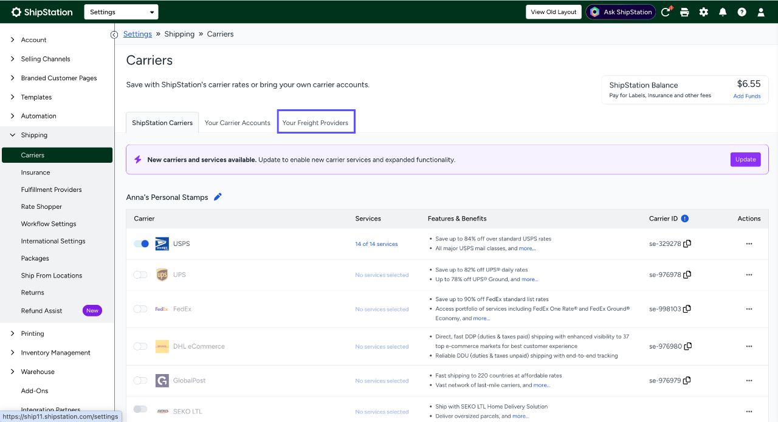Open actions menu for FedEx row
The height and width of the screenshot is (422, 778).
(x=749, y=309)
